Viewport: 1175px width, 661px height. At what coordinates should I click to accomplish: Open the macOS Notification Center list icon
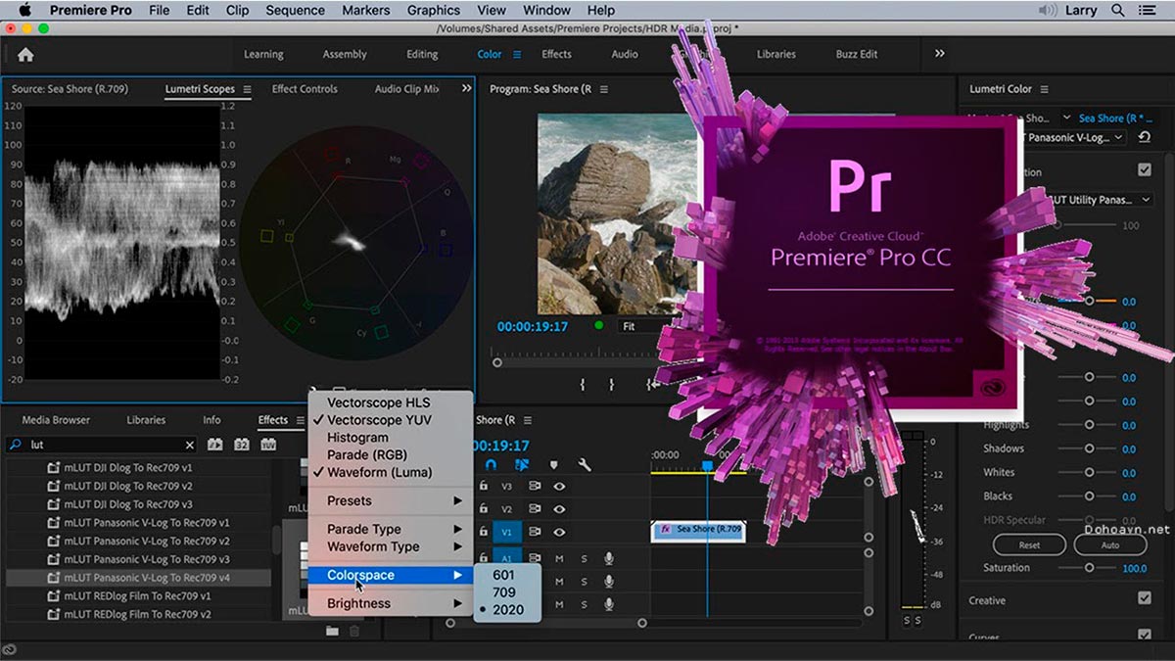pyautogui.click(x=1150, y=11)
